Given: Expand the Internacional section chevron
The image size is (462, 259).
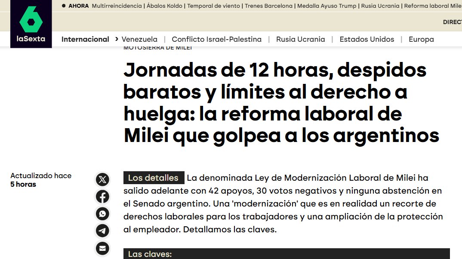Looking at the screenshot, I should [x=116, y=39].
